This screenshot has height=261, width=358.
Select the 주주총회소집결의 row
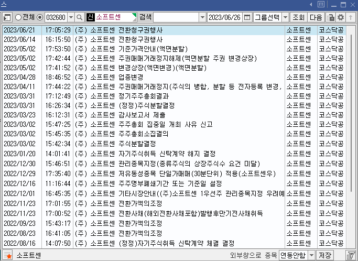coord(174,134)
